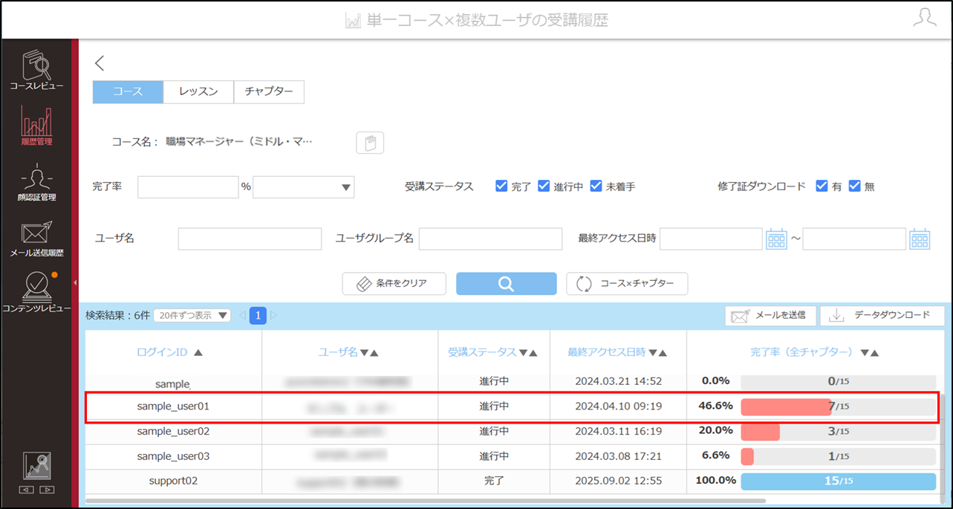Click the 15/15 progress bar for support02

(838, 481)
